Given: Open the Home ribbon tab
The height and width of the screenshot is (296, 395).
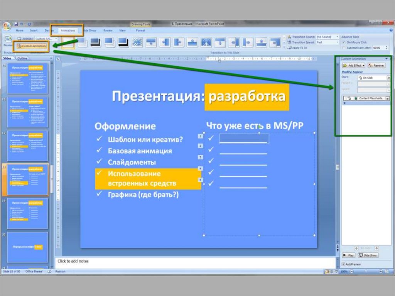Looking at the screenshot, I should [x=20, y=30].
